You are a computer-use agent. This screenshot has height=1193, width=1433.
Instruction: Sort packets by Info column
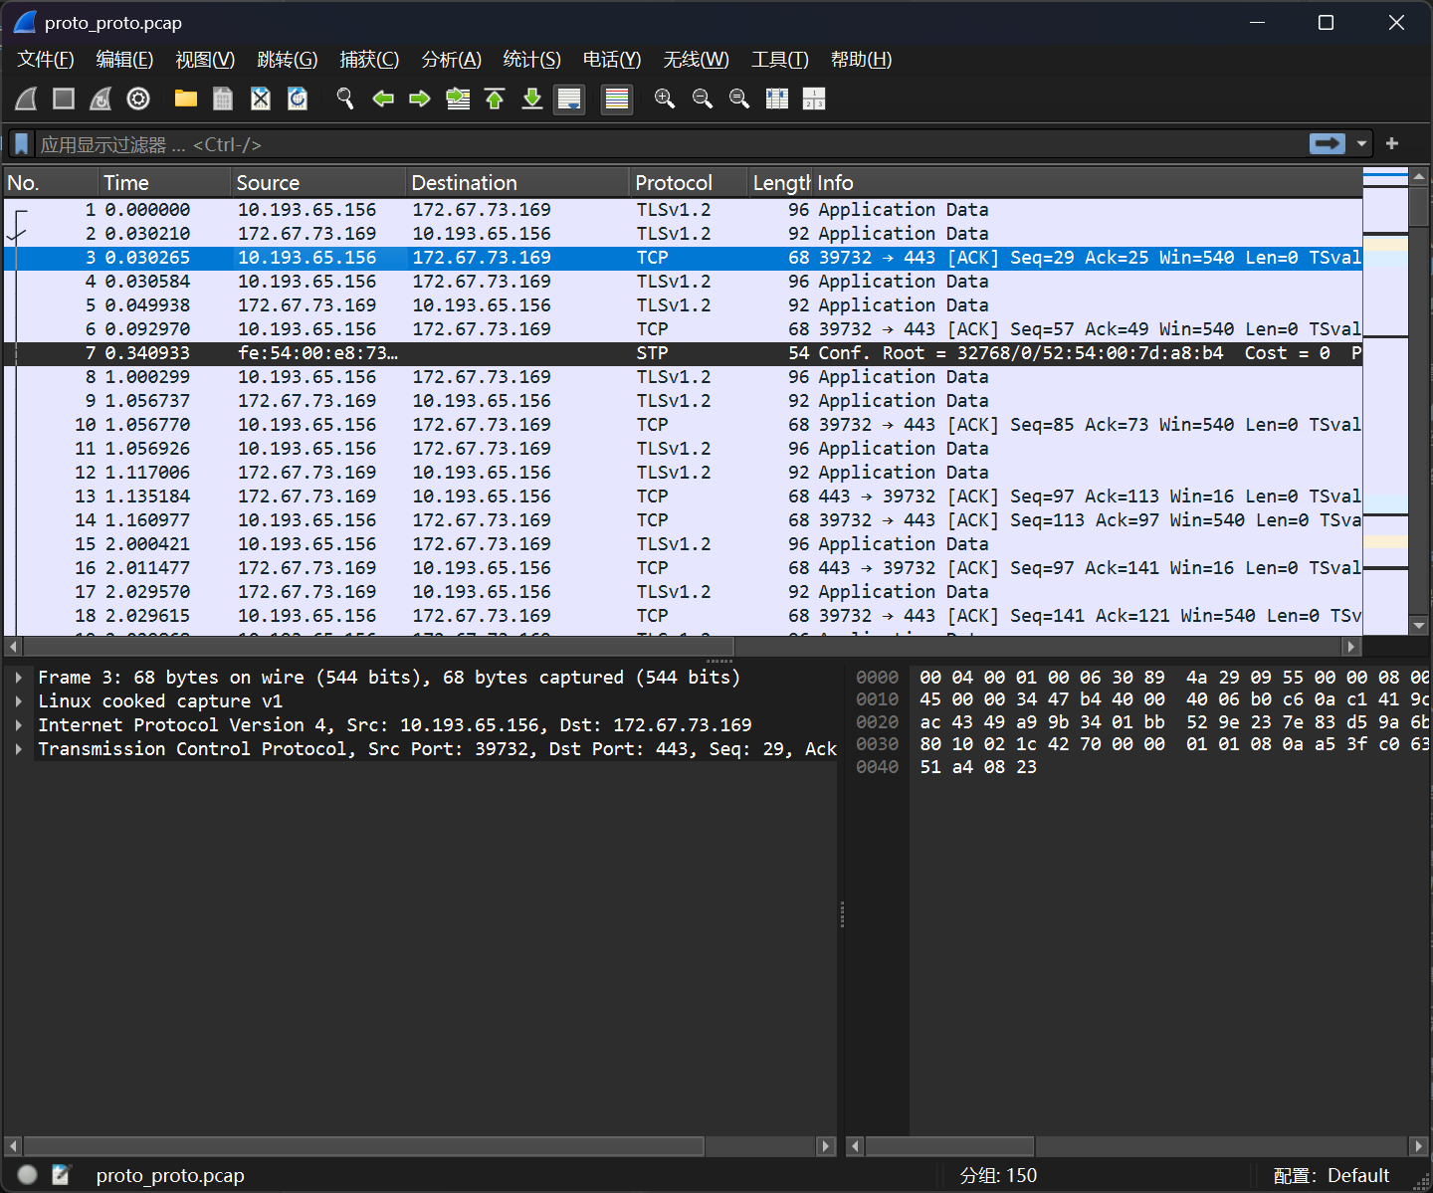click(1087, 183)
